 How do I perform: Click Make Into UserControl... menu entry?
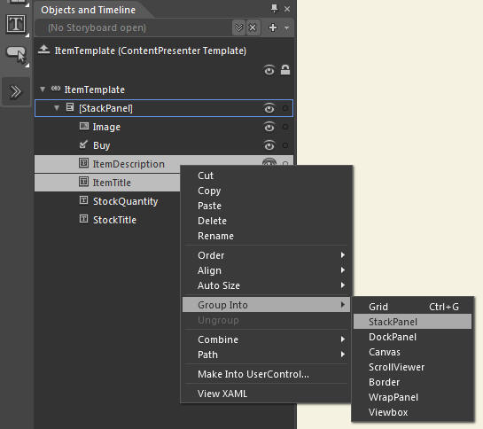coord(253,374)
